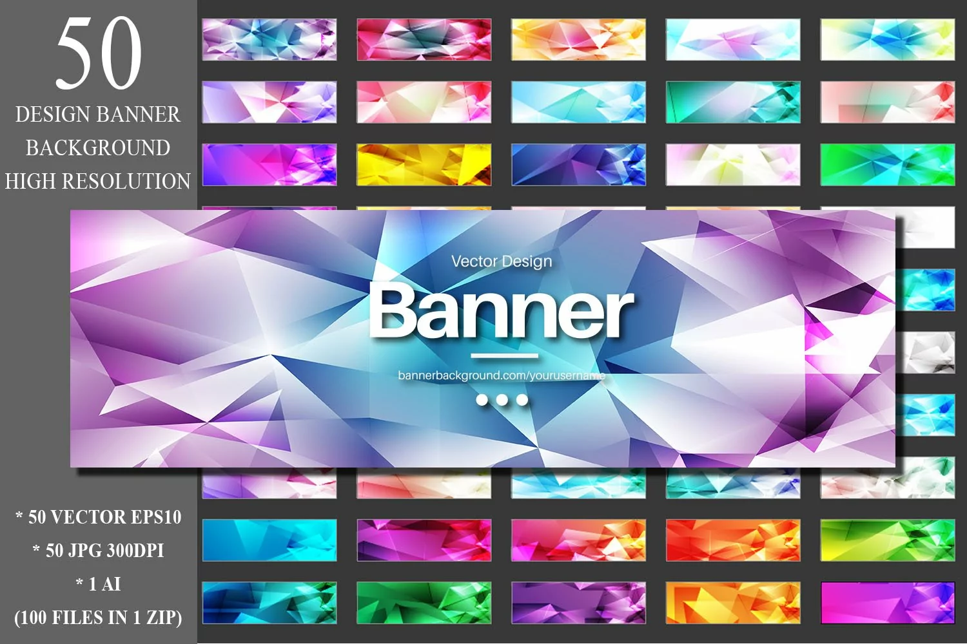Screen dimensions: 967x644
Task: Pick third-row neon green and cyan banner
Action: point(888,165)
